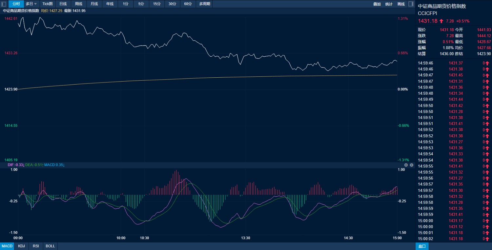This screenshot has width=492, height=250.
Task: Select the MACD indicator tab
Action: pos(7,246)
